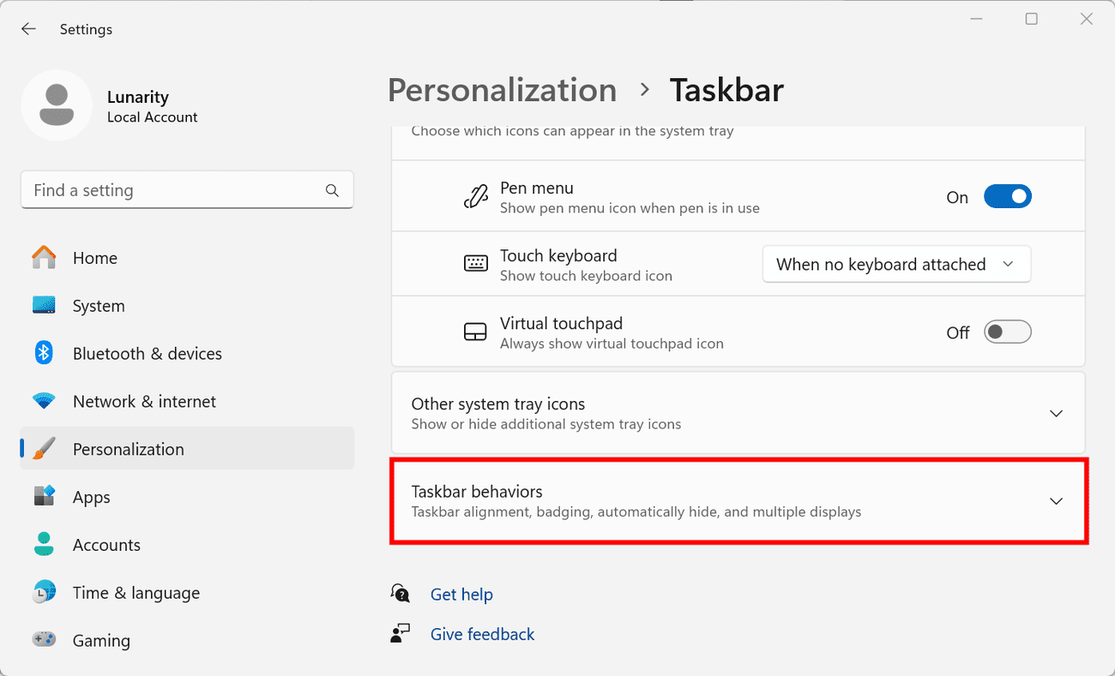Screen dimensions: 1115x676
Task: Open the Touch keyboard dropdown
Action: [895, 265]
